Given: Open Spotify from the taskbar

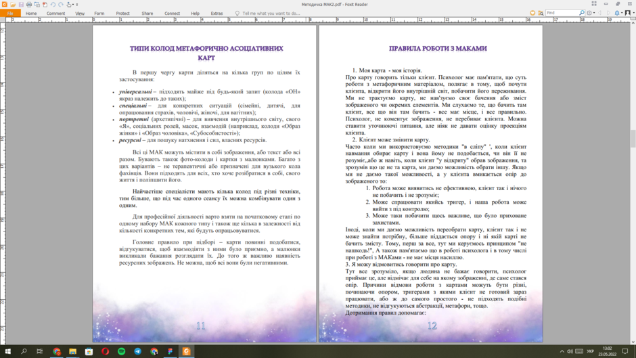Looking at the screenshot, I should click(x=121, y=351).
